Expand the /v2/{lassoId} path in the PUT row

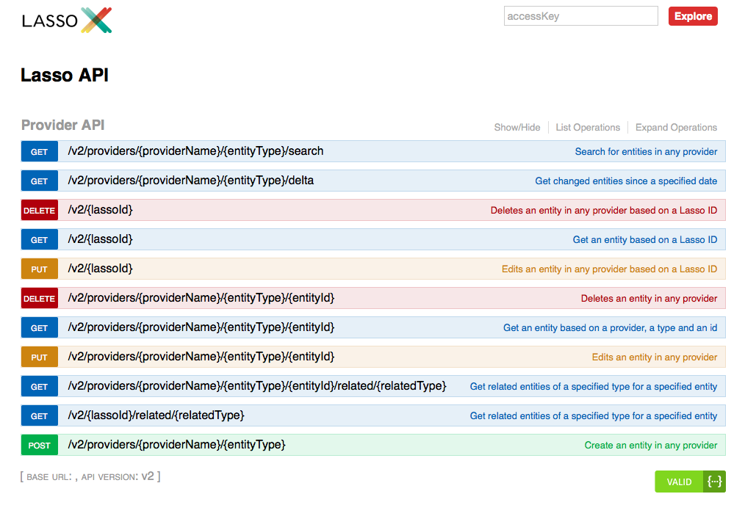click(100, 269)
